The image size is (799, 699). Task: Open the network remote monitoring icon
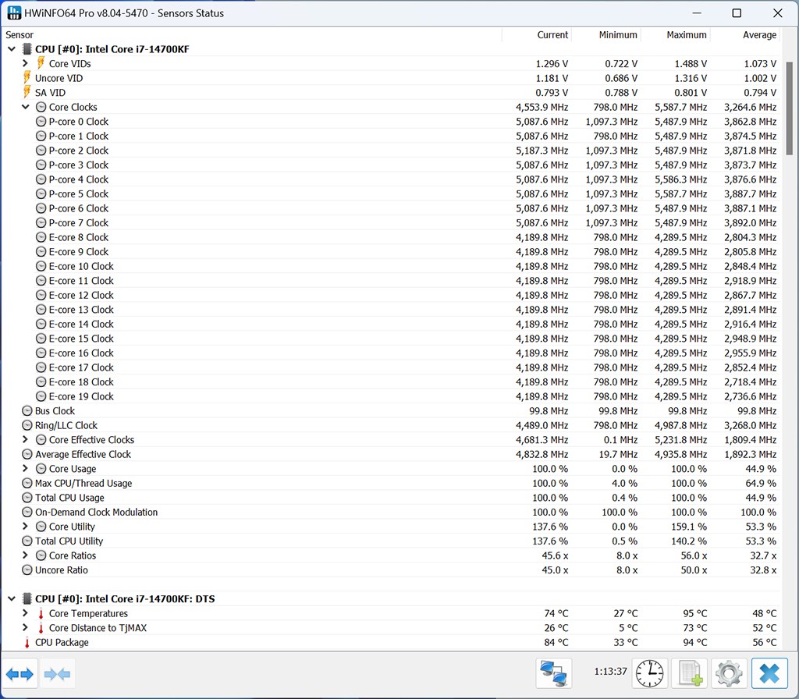click(x=553, y=673)
